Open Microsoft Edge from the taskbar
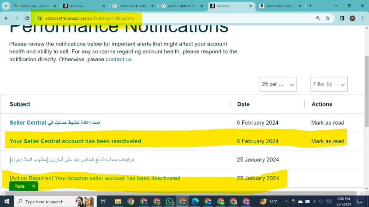This screenshot has width=369, height=207. (195, 201)
